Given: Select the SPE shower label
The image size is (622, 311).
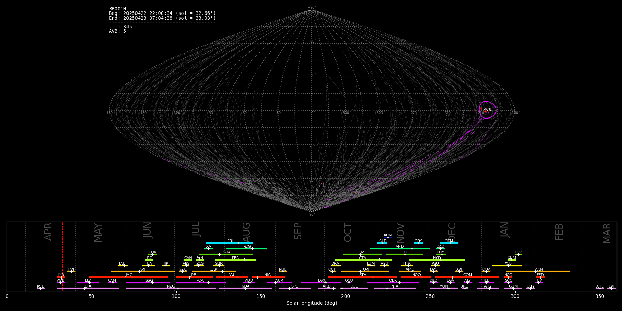Looking at the screenshot, I should coord(295,286).
